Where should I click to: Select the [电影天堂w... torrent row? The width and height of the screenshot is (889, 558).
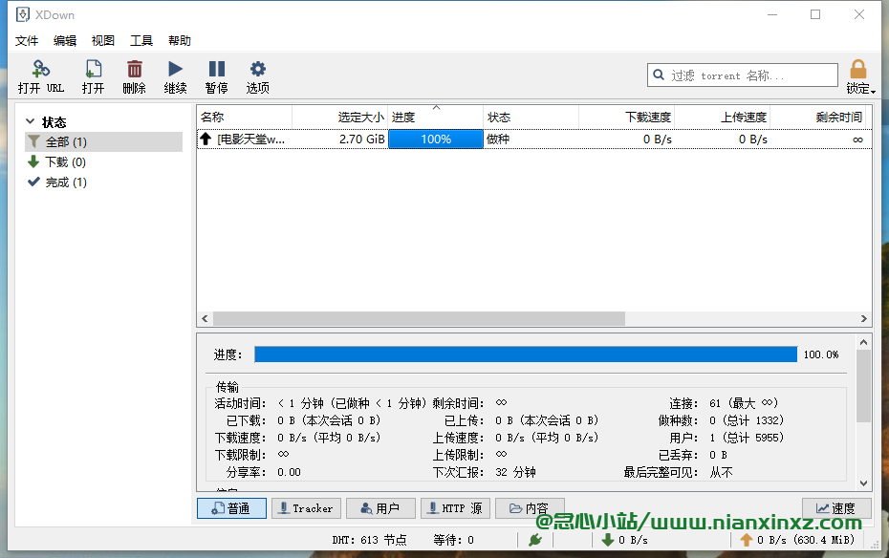coord(534,139)
